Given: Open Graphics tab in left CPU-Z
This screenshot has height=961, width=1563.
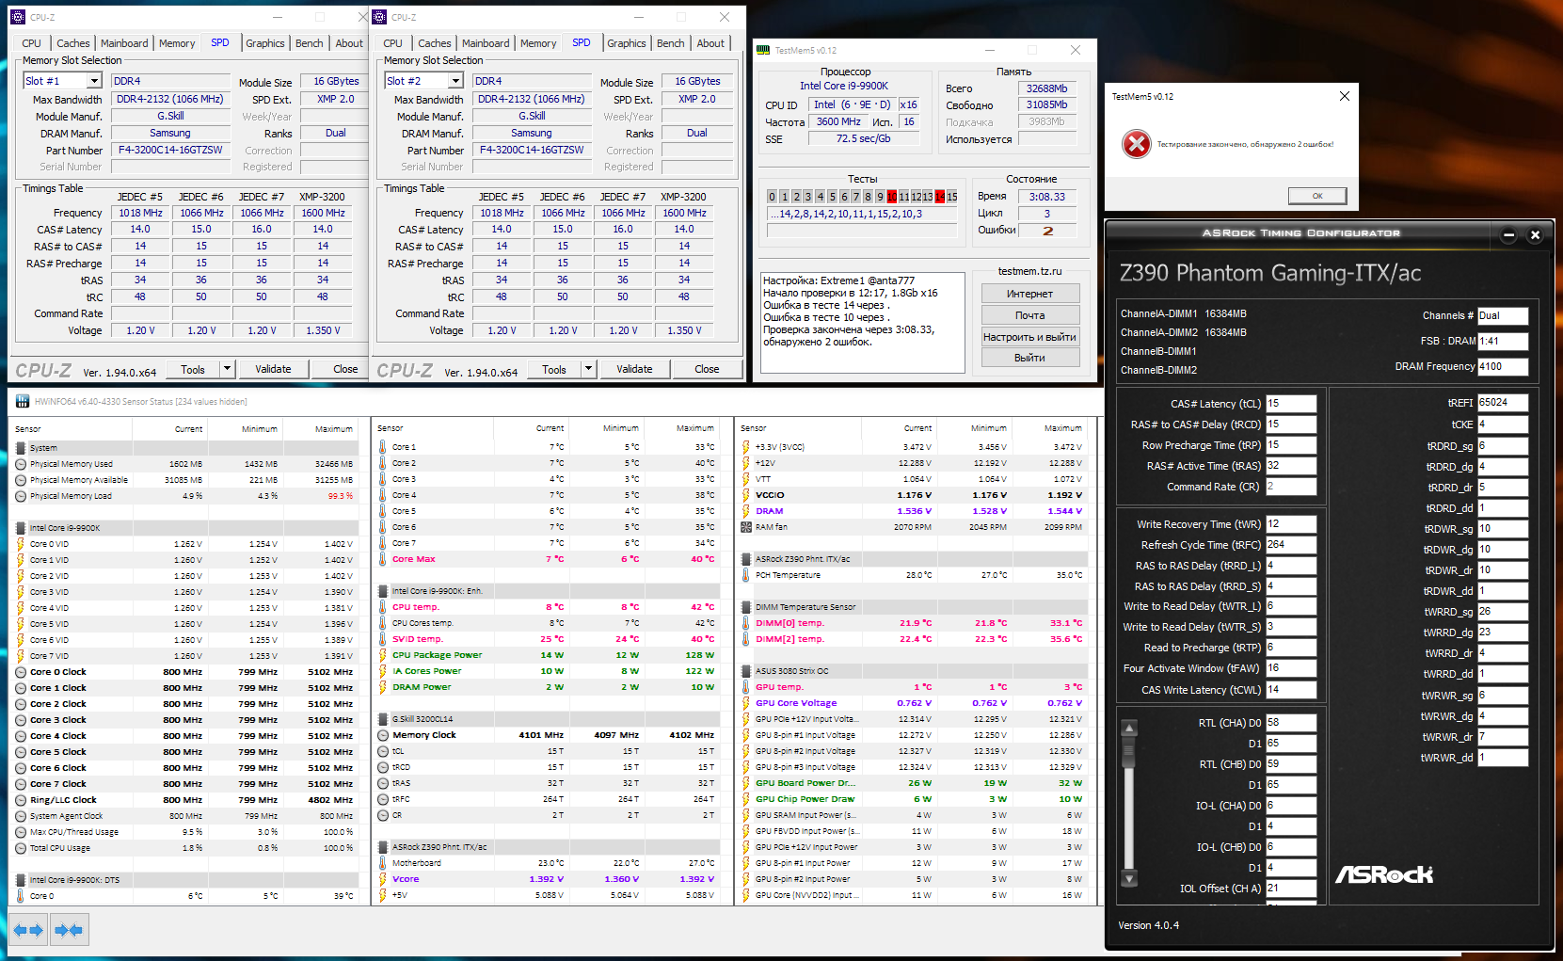Looking at the screenshot, I should pos(265,43).
